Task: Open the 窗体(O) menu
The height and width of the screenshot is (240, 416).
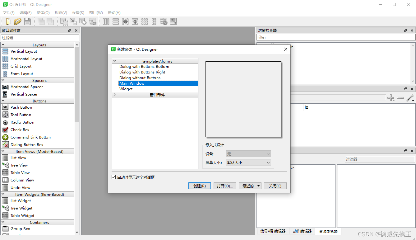Action: click(x=43, y=13)
